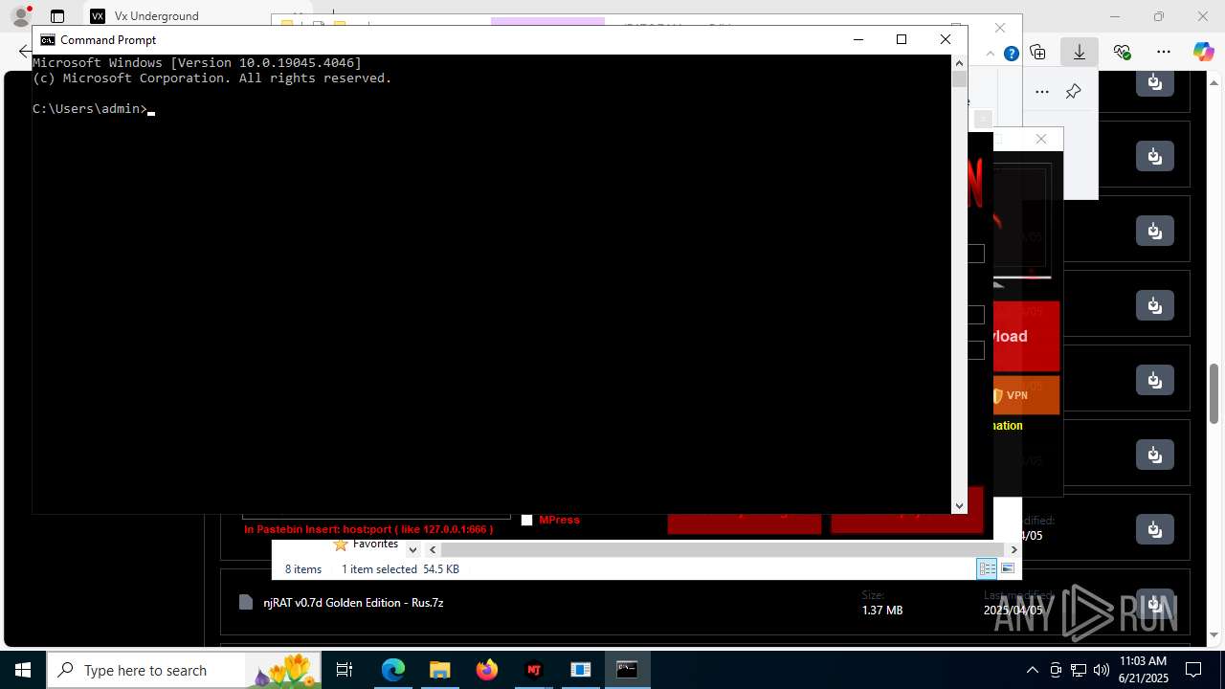Show hidden system tray icons
1225x689 pixels.
coord(1032,670)
